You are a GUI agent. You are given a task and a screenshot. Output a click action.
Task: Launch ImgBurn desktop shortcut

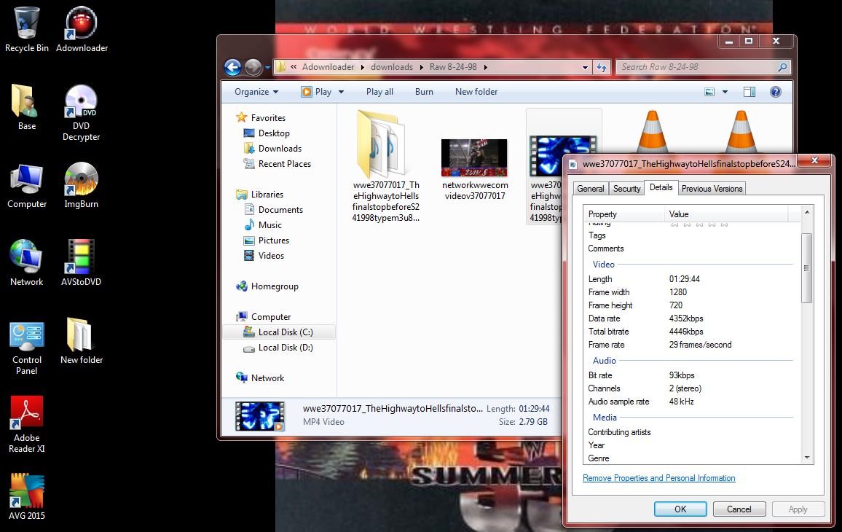(81, 185)
